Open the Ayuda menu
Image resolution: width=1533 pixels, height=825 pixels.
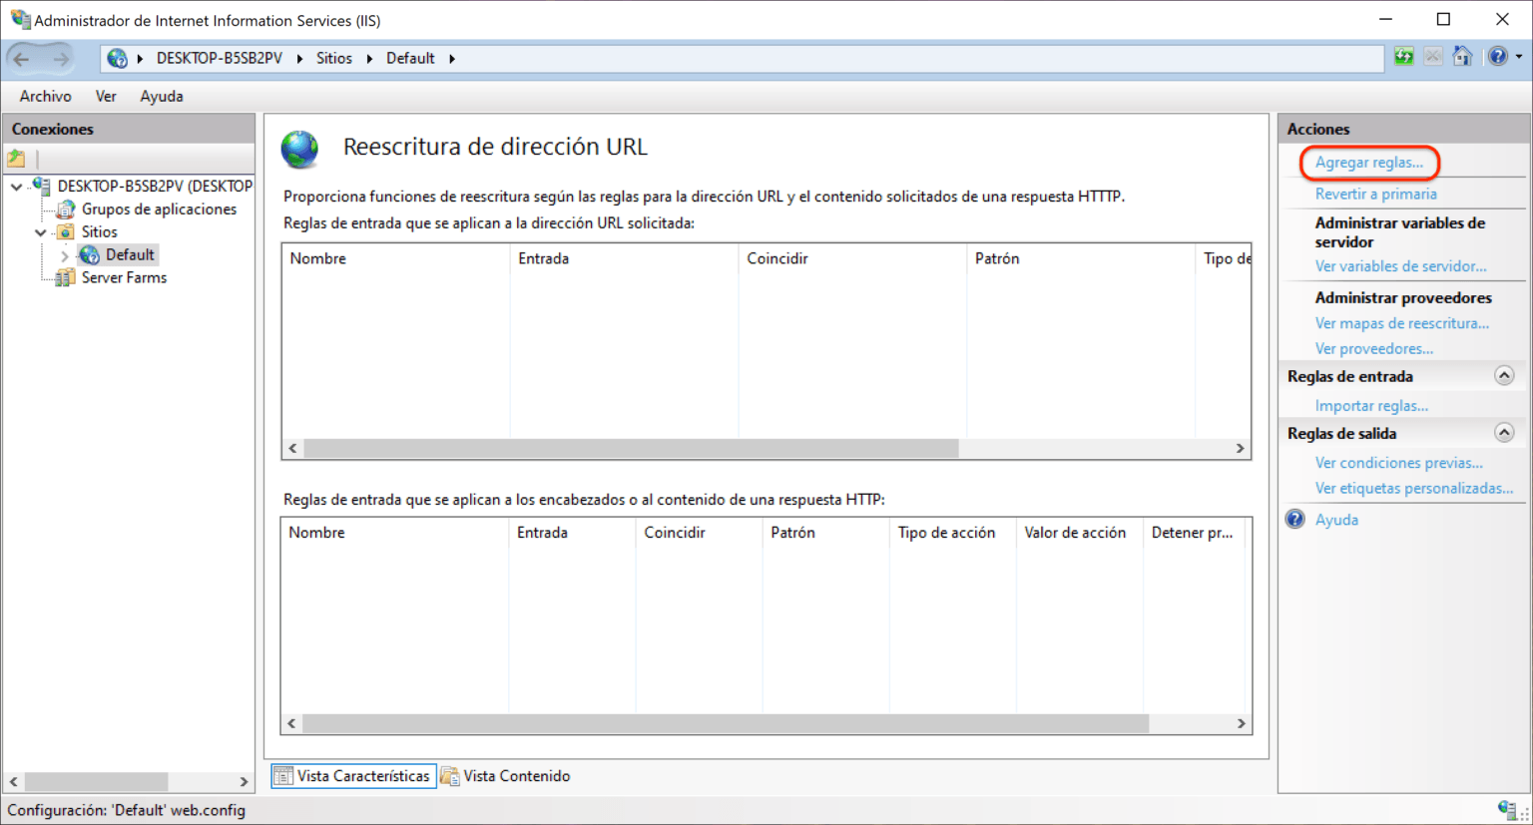(162, 97)
